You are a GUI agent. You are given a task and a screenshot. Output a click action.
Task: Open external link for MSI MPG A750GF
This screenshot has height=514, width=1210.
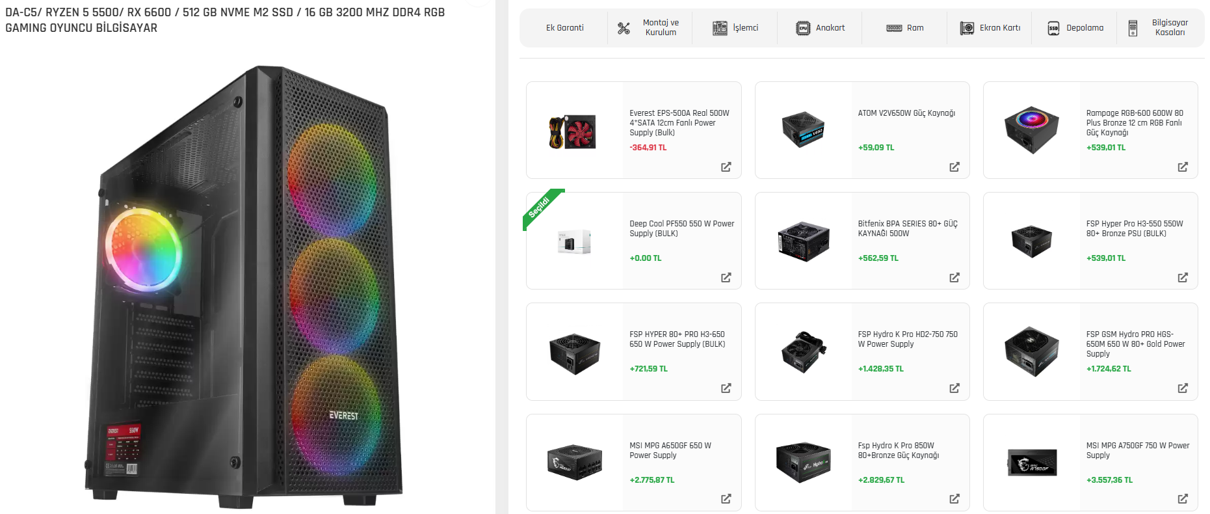[x=1182, y=499]
